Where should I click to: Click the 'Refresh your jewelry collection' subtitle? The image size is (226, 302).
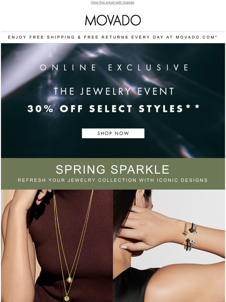tap(113, 180)
